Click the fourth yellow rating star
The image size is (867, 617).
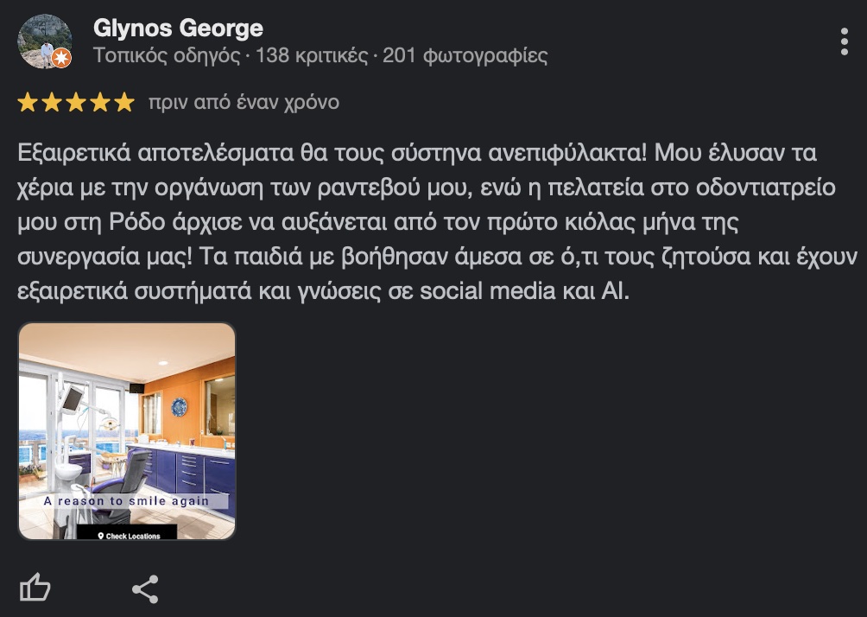click(100, 102)
